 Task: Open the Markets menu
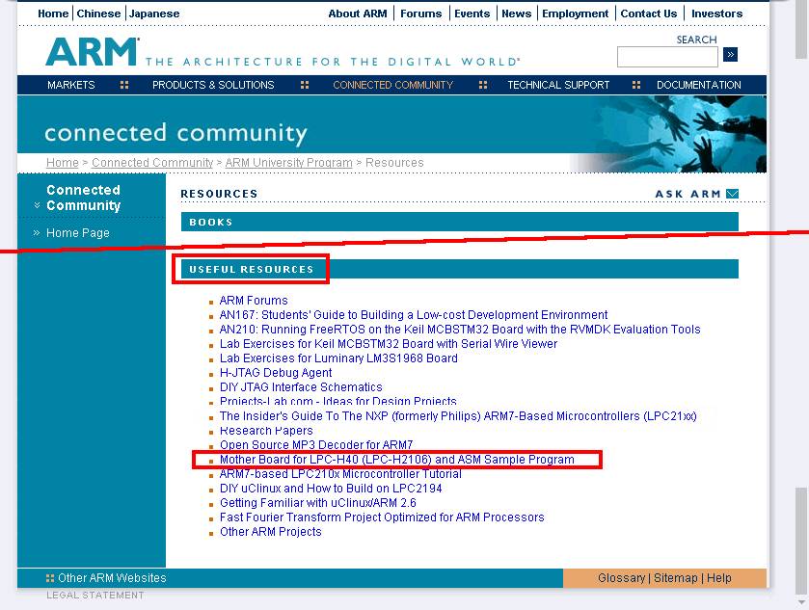(x=71, y=85)
